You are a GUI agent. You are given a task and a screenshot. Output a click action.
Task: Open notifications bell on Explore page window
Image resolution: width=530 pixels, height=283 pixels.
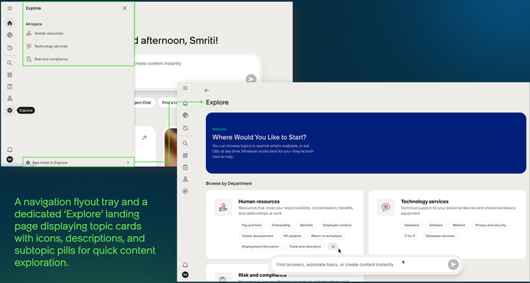point(185,265)
